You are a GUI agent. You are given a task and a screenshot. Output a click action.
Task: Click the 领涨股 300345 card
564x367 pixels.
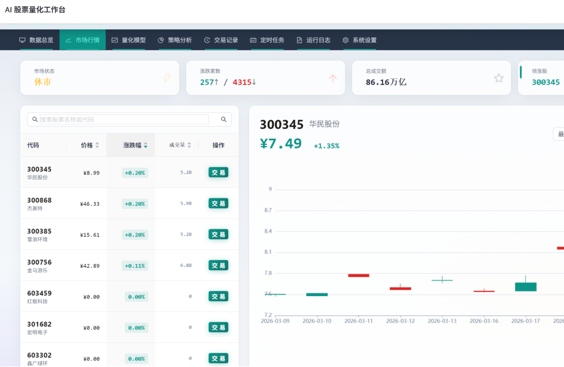click(541, 78)
